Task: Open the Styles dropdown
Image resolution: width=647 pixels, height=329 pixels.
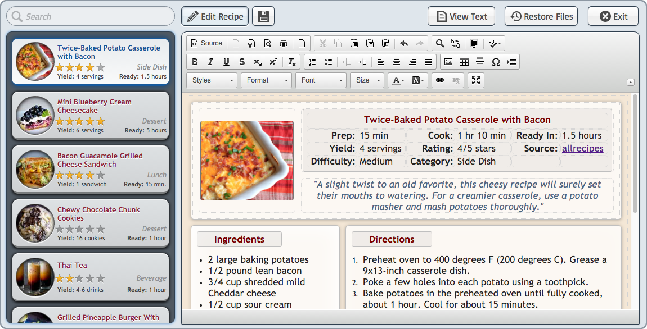Action: [x=212, y=80]
